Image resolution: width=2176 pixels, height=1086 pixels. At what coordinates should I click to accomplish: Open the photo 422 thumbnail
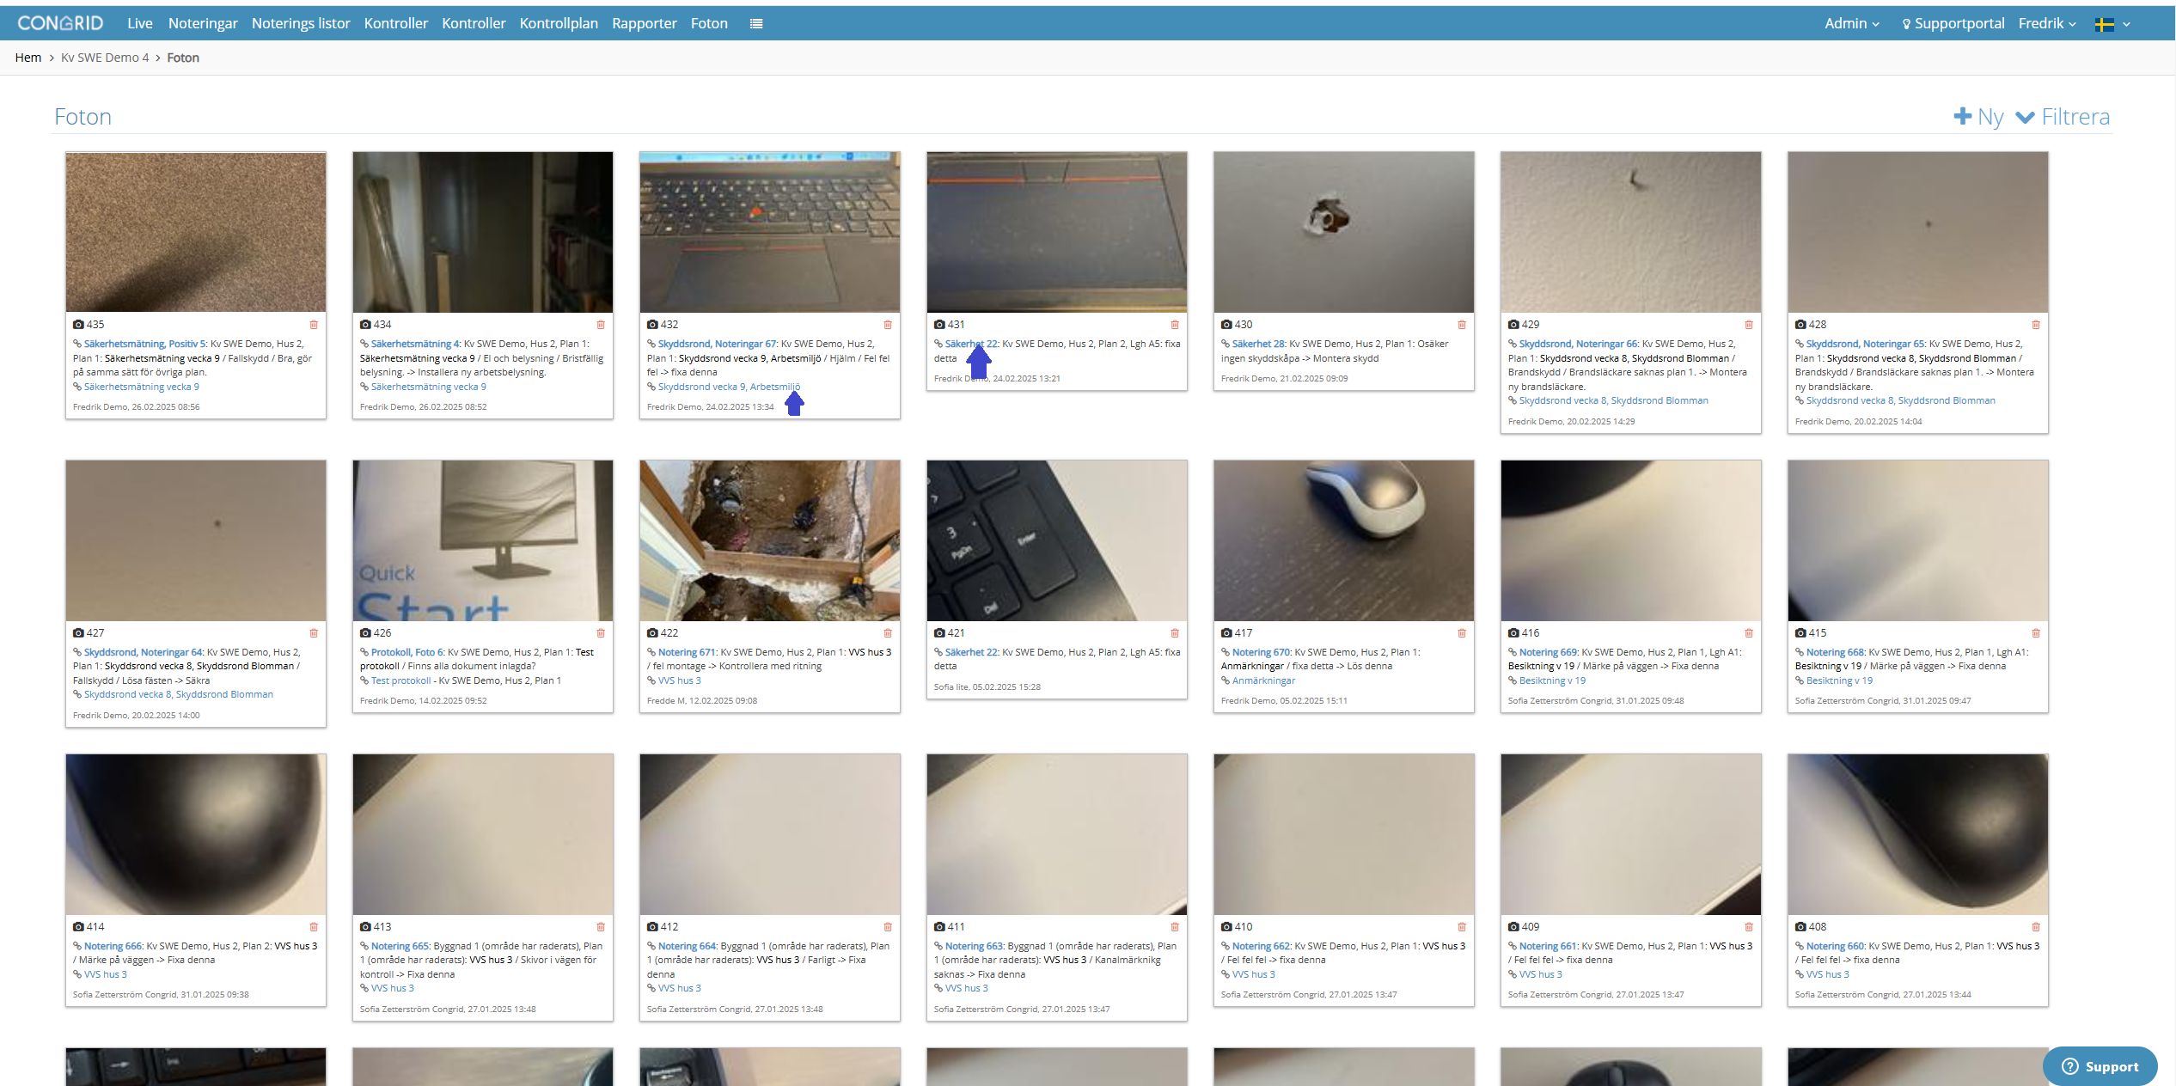[x=770, y=540]
